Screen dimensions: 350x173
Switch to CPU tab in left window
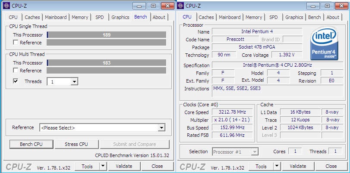[13, 17]
